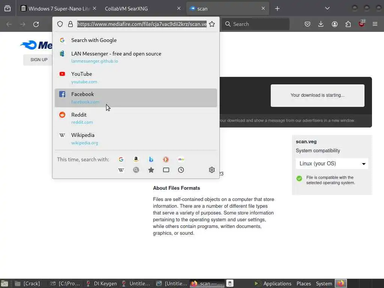Click Your download is starting button
The width and height of the screenshot is (384, 288).
(317, 95)
